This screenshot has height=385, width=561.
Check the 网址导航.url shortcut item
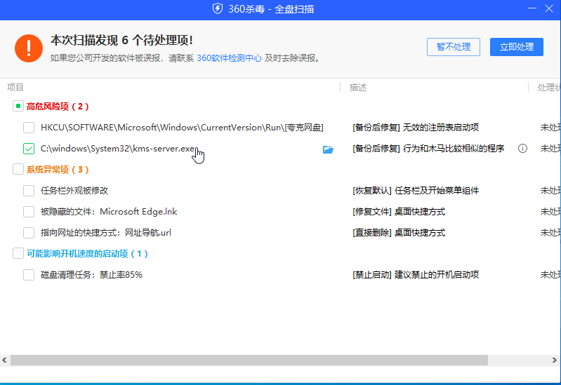pyautogui.click(x=29, y=233)
